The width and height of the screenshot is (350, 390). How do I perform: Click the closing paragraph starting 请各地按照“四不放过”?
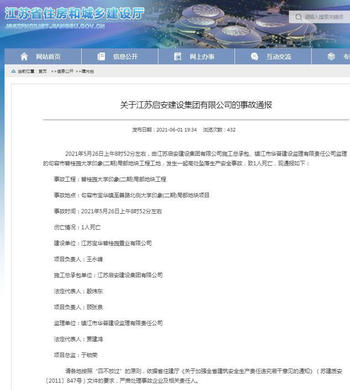click(x=193, y=376)
